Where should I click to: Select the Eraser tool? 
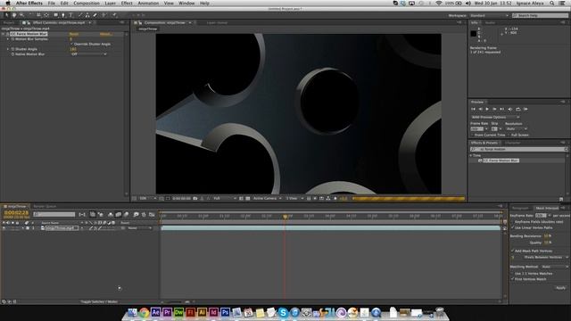point(95,15)
